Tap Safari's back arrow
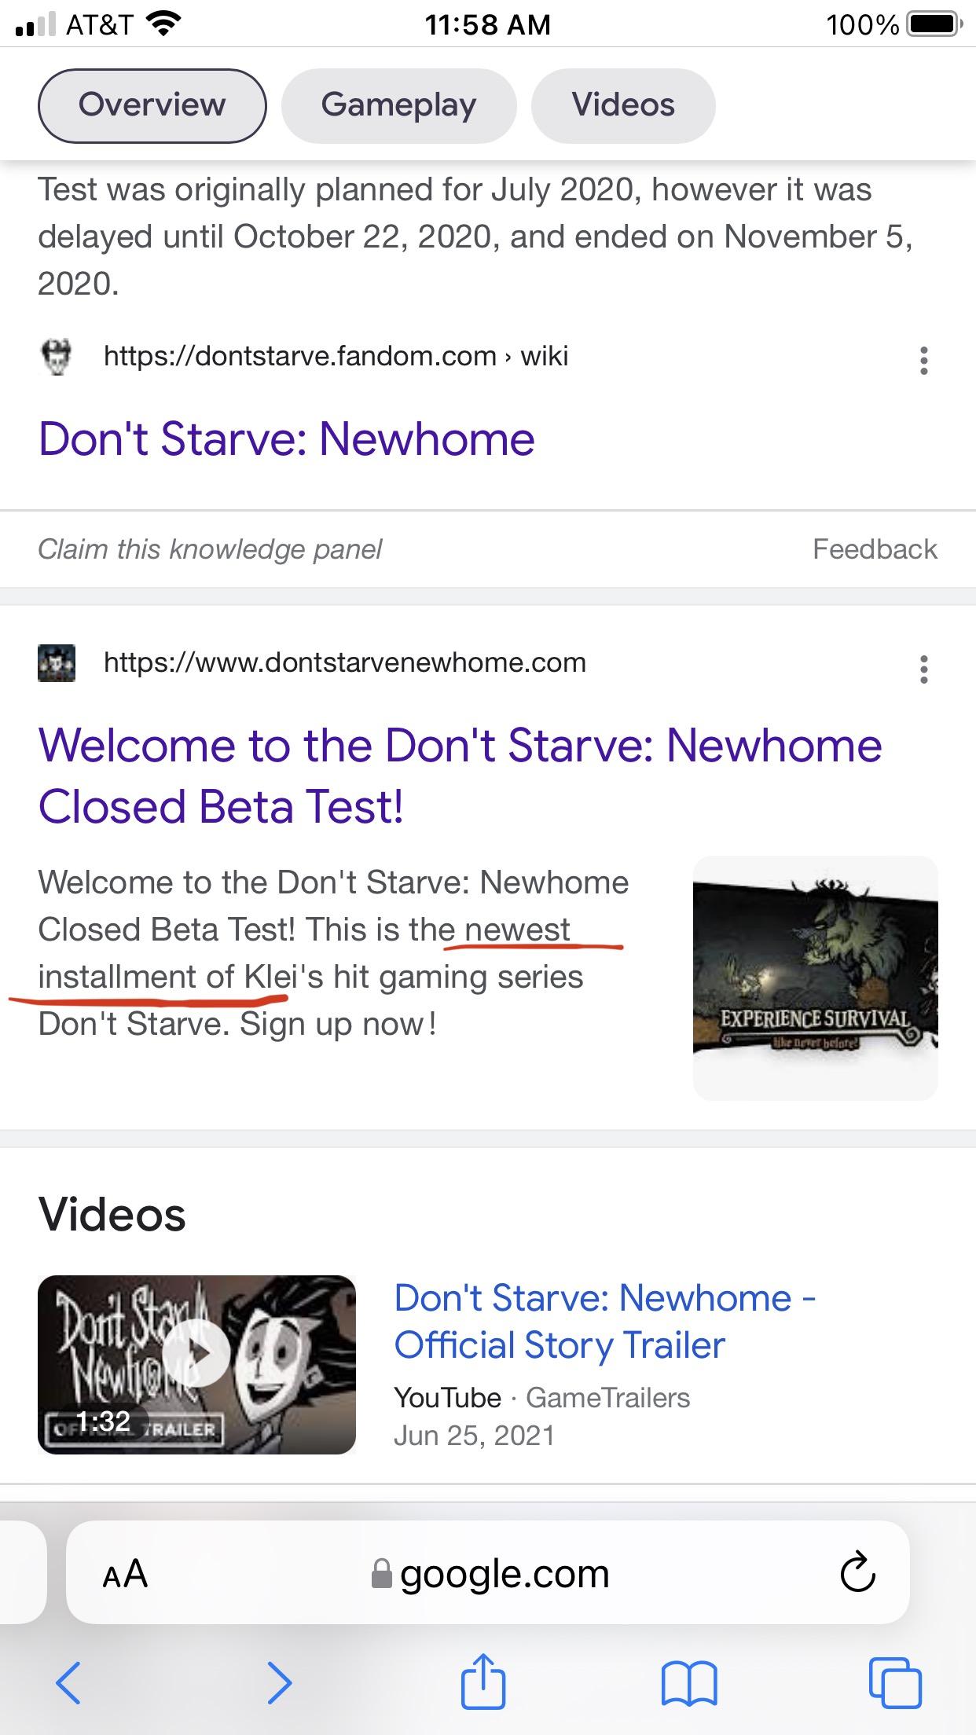 pyautogui.click(x=68, y=1682)
